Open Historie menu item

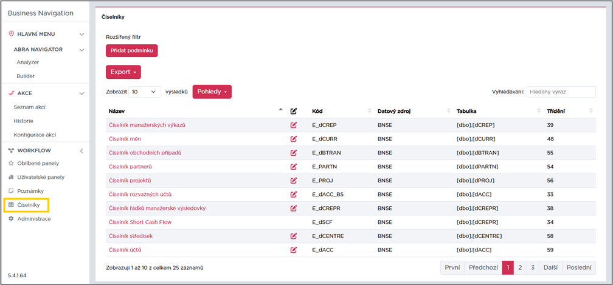tap(24, 121)
